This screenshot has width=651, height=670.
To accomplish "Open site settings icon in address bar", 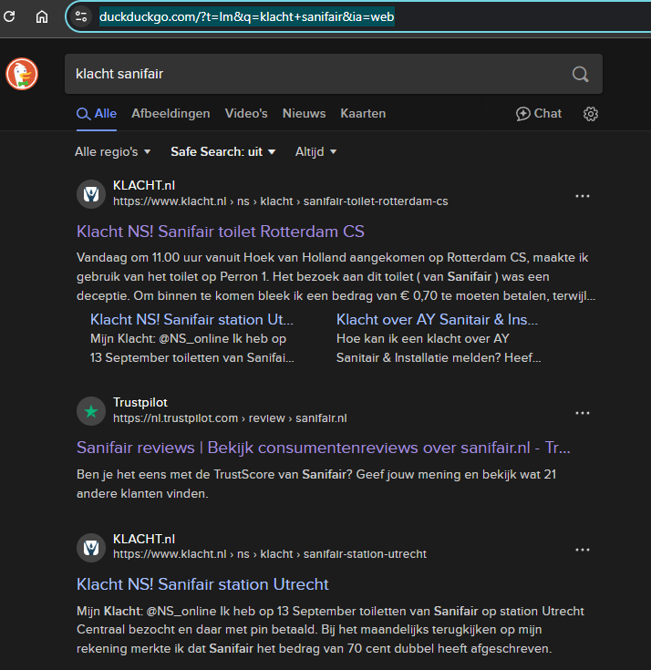I will coord(81,16).
